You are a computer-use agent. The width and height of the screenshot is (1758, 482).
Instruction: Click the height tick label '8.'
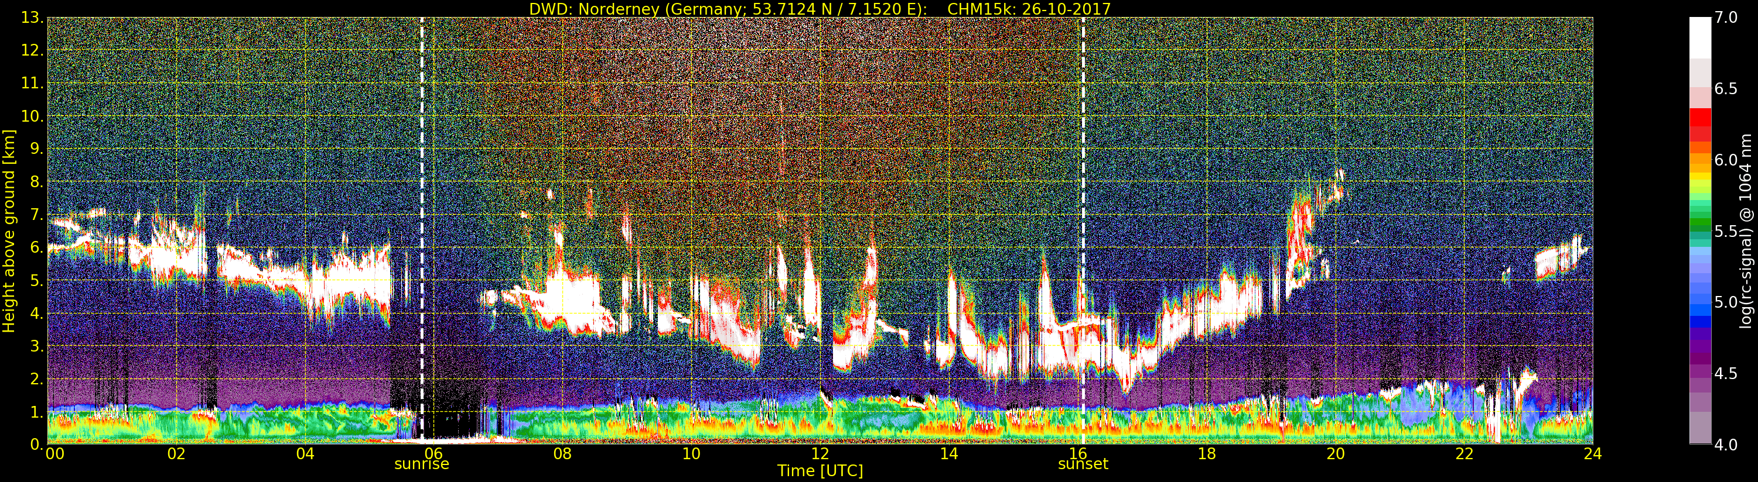pos(36,182)
